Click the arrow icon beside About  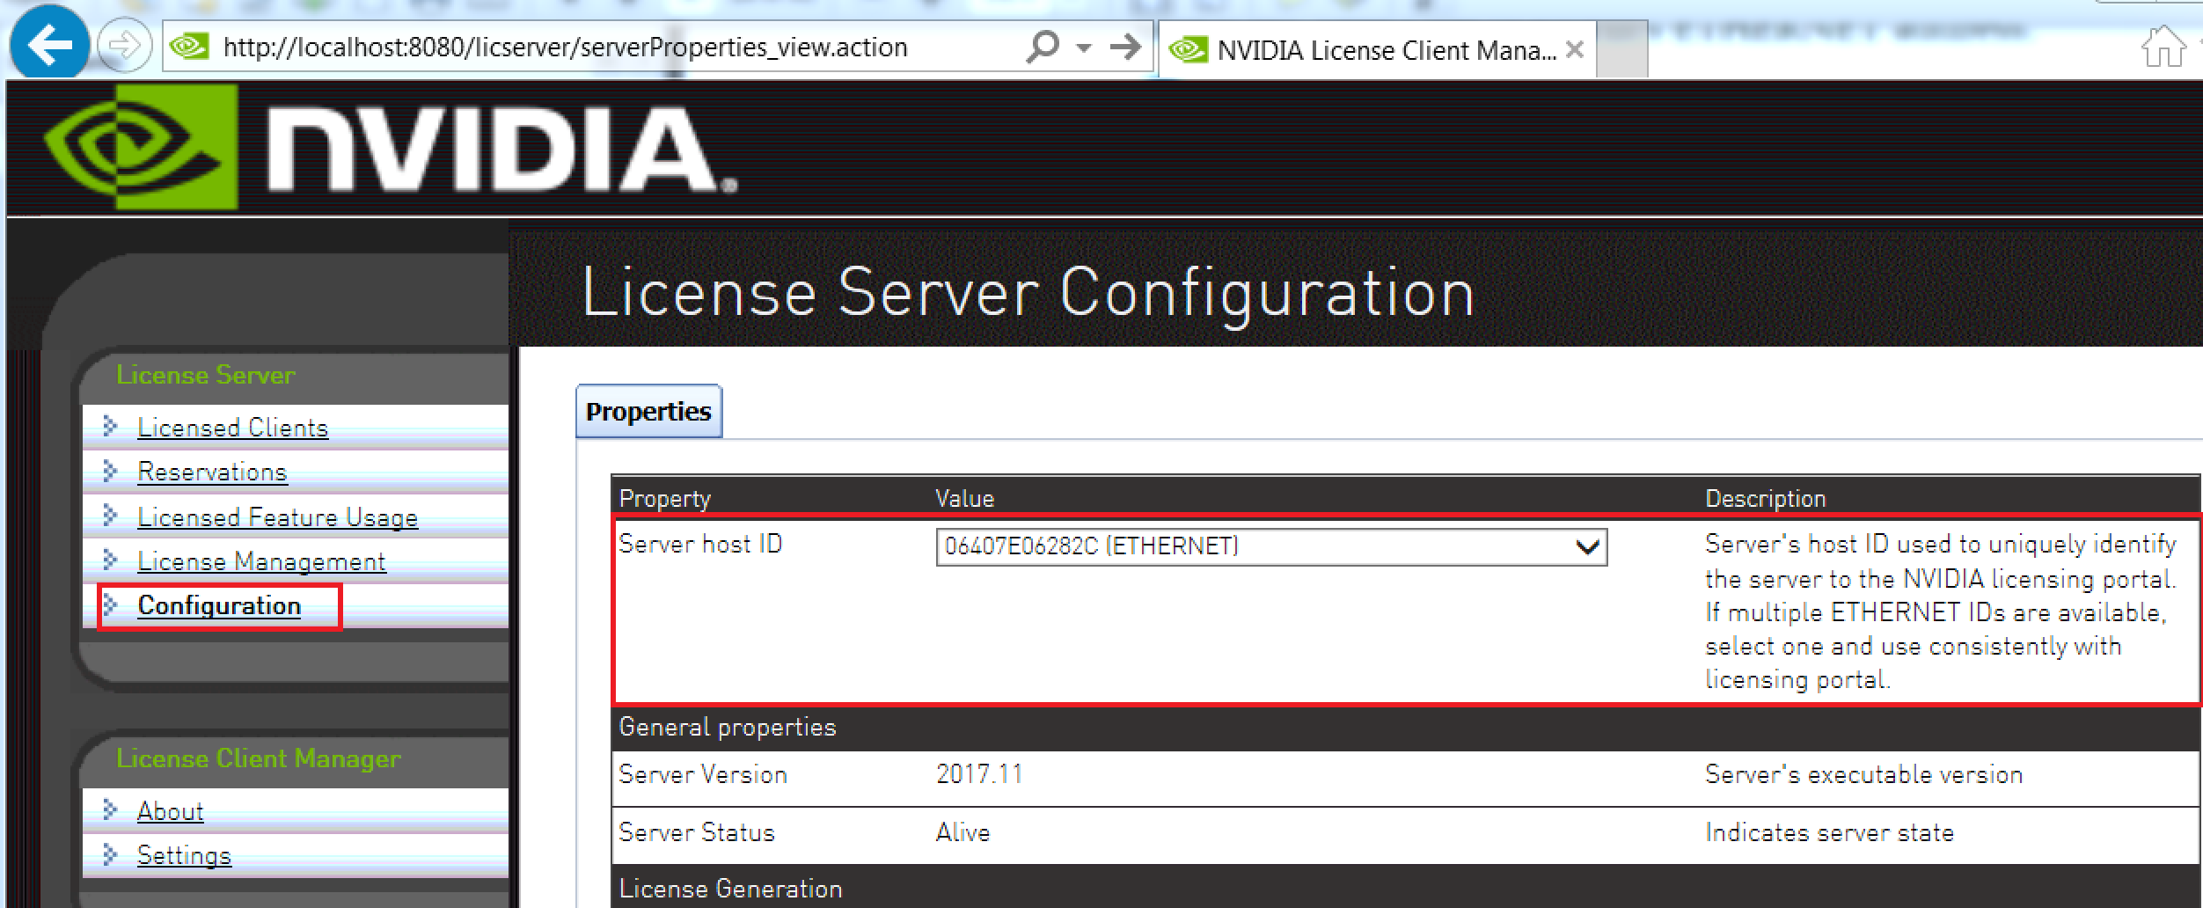coord(109,811)
